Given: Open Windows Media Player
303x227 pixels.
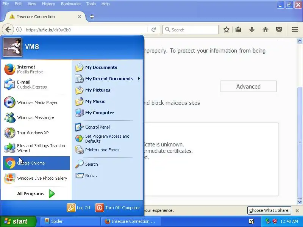Looking at the screenshot, I should [x=36, y=103].
